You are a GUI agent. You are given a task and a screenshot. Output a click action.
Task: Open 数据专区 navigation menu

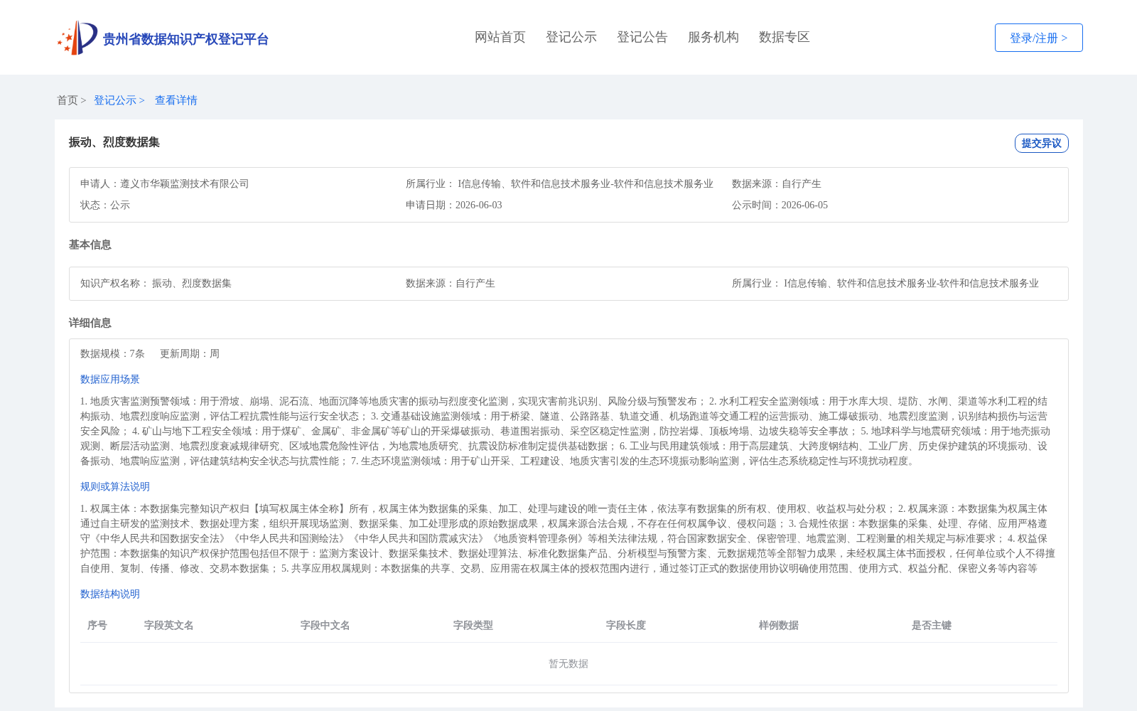pos(785,37)
